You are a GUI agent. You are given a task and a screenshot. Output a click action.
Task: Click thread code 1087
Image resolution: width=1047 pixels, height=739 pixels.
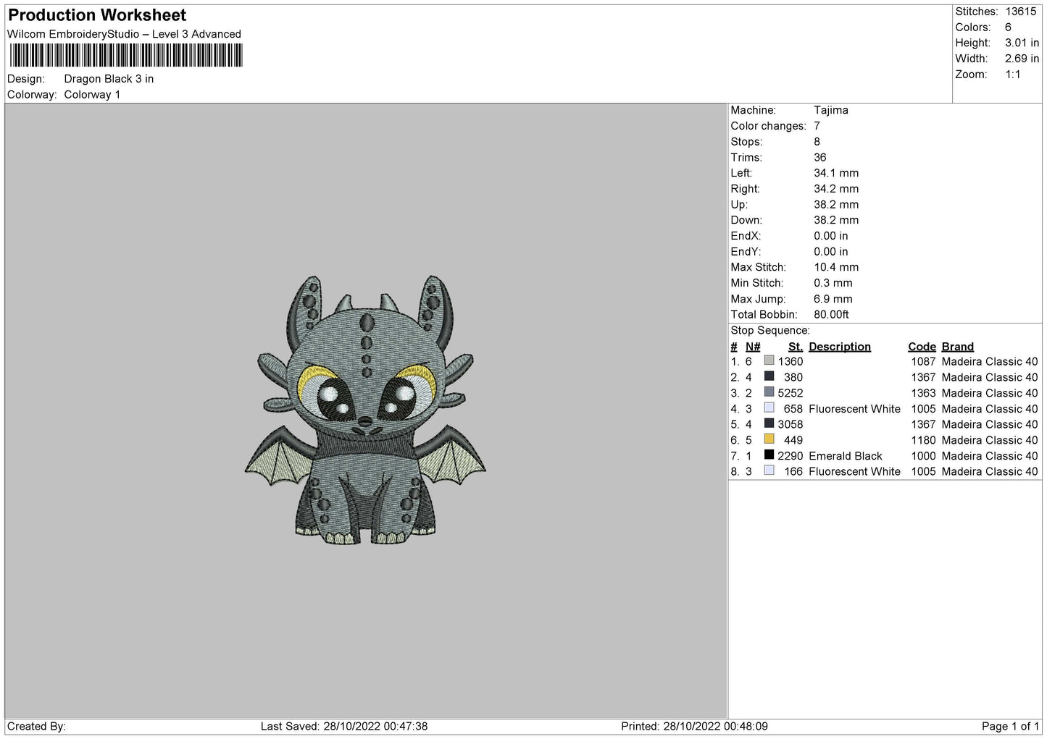coord(923,362)
